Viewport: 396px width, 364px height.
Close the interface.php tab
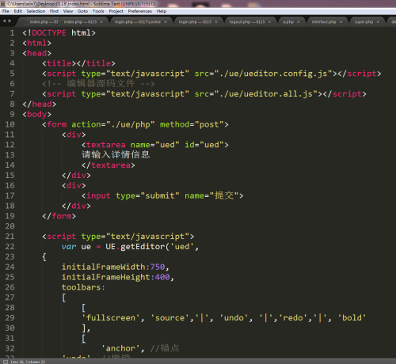[x=341, y=22]
